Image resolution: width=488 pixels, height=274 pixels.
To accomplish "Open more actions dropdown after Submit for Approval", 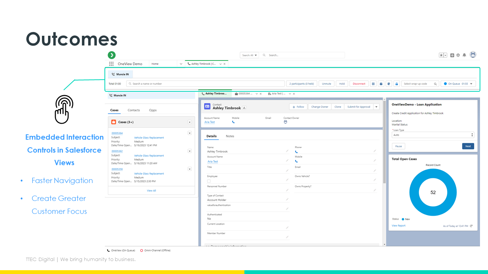I will (377, 107).
